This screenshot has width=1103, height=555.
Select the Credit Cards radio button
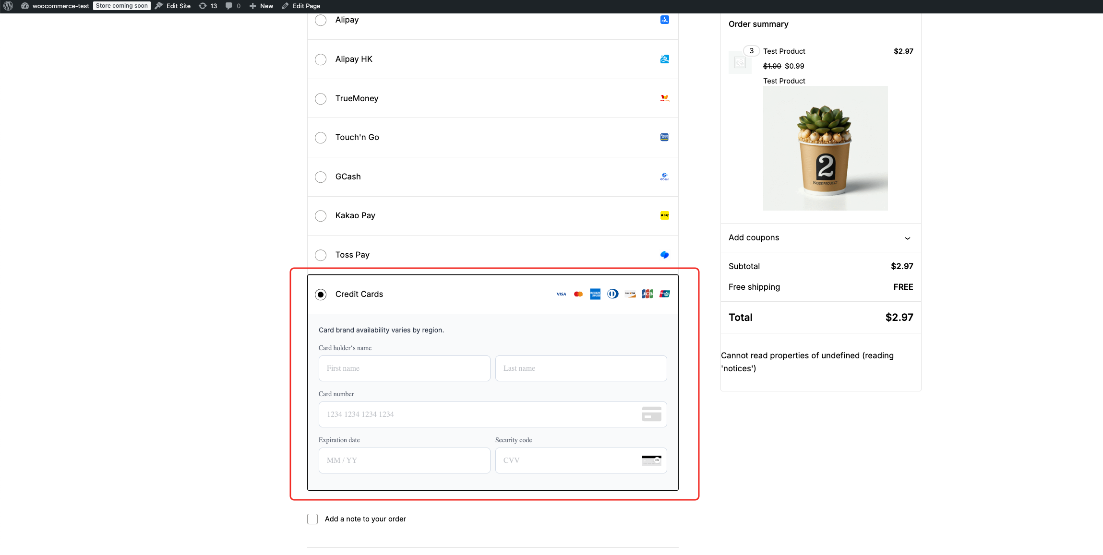pyautogui.click(x=321, y=295)
